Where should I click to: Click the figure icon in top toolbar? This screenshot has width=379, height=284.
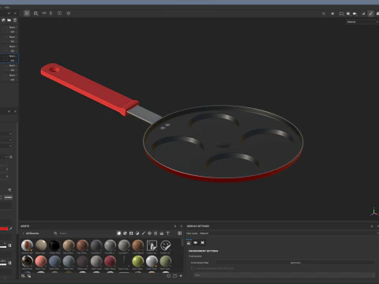click(51, 13)
